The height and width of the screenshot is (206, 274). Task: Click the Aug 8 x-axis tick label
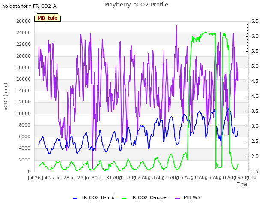[219, 178]
